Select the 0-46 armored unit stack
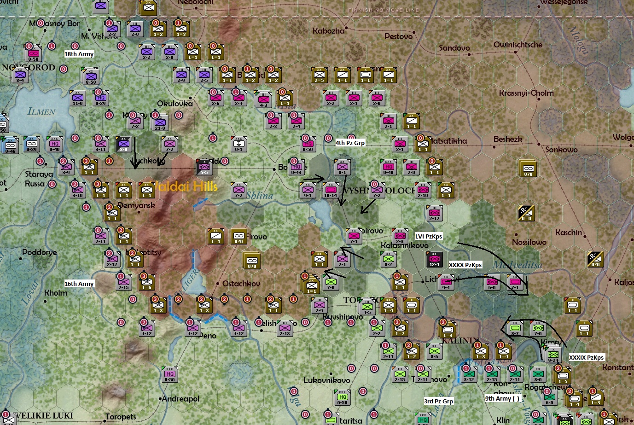The height and width of the screenshot is (425, 634). [10, 146]
